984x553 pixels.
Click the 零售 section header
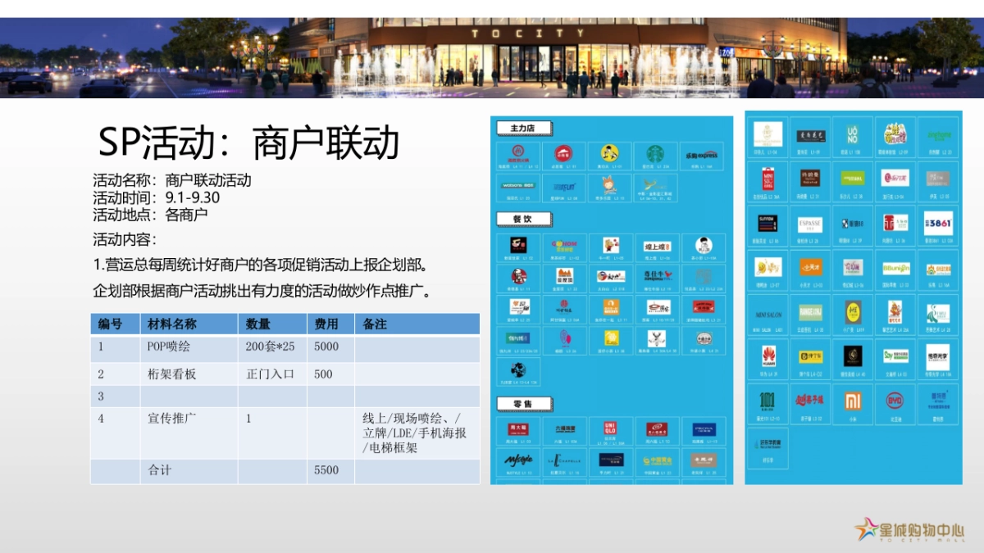tap(524, 403)
